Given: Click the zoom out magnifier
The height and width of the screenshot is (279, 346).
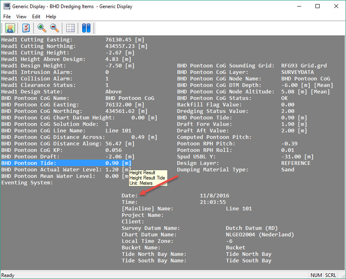Looking at the screenshot, I should pos(54,28).
